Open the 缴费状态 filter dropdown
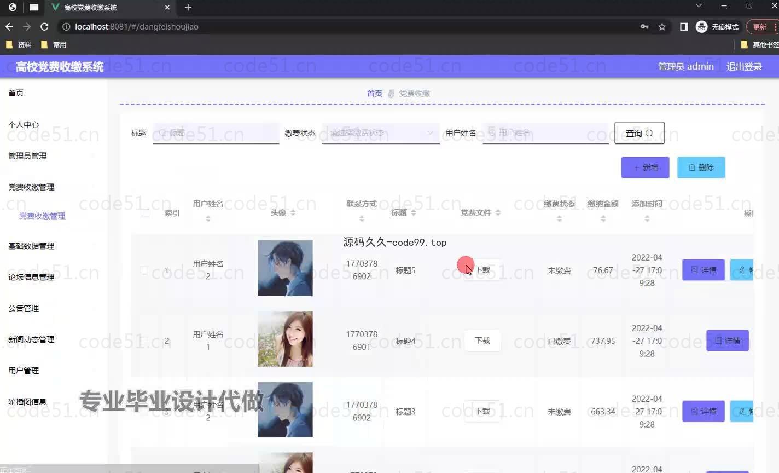779x473 pixels. (381, 132)
